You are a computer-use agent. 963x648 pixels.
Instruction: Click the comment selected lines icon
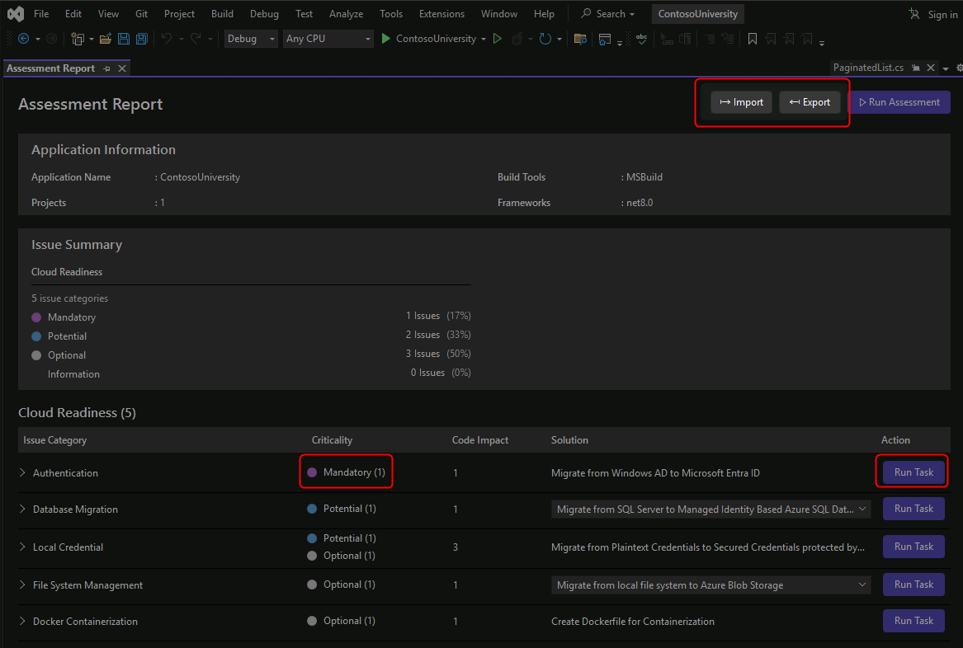(710, 39)
